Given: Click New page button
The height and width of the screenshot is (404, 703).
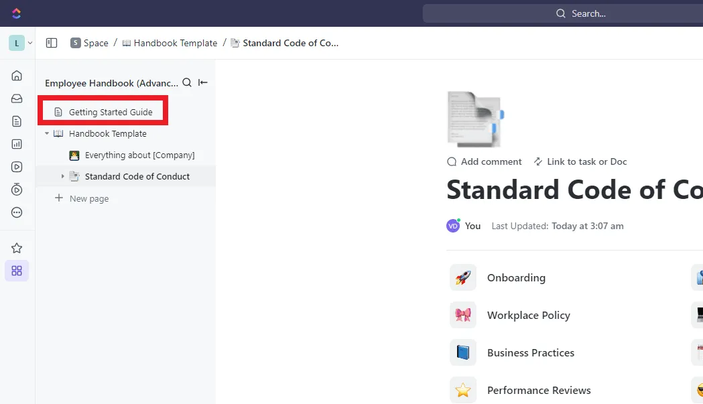Looking at the screenshot, I should (x=82, y=198).
